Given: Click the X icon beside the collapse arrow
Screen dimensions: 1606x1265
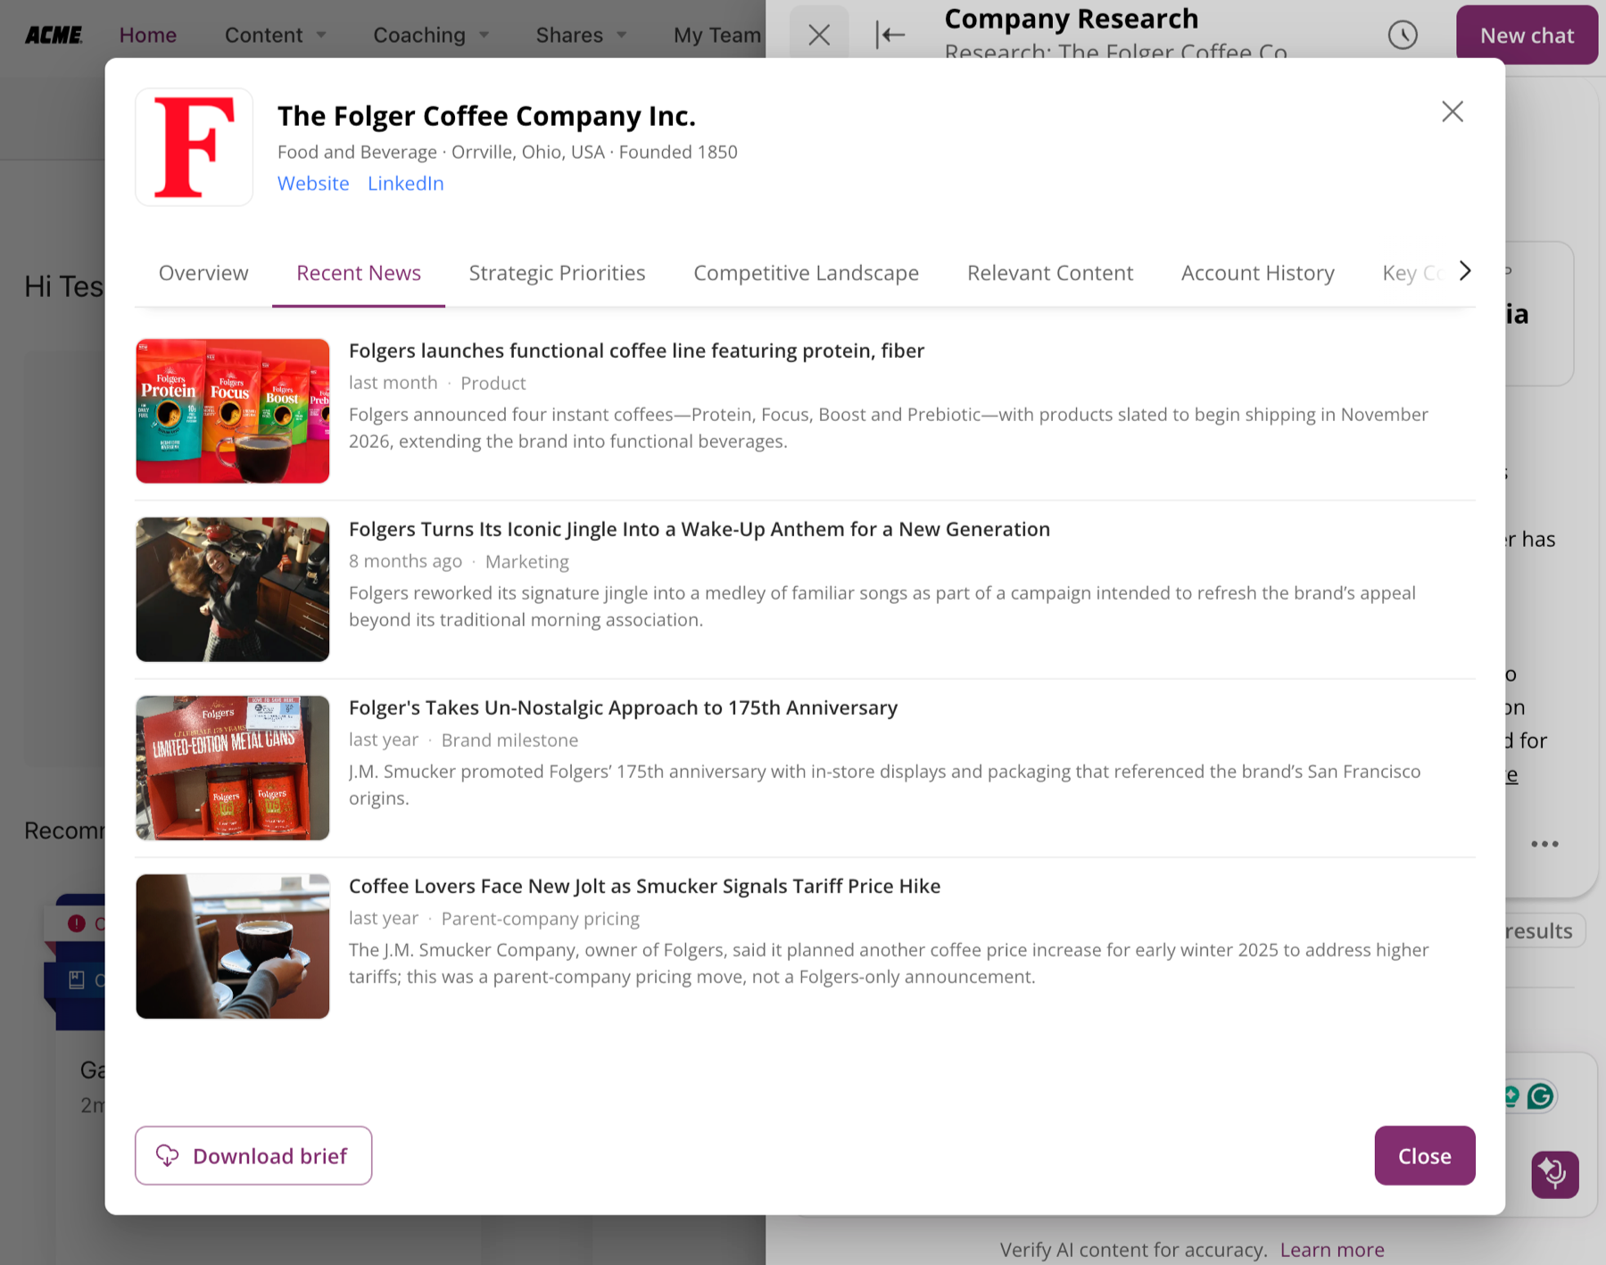Looking at the screenshot, I should tap(819, 35).
